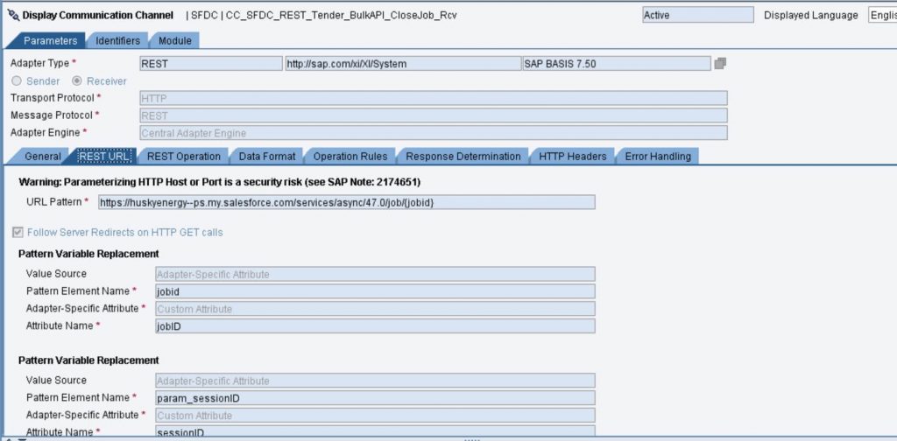Click Pattern Element Name field param_sessionID

[375, 397]
